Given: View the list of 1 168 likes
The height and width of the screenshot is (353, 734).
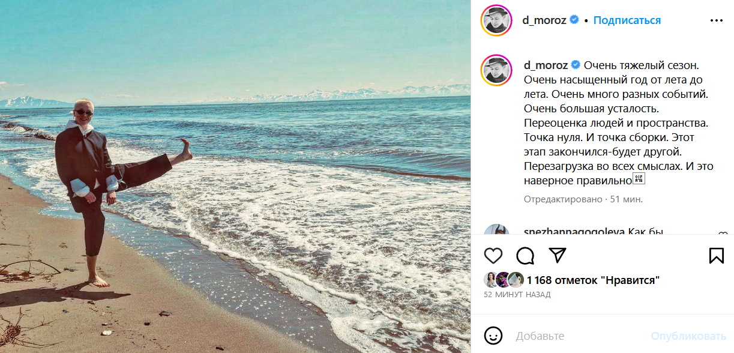Looking at the screenshot, I should click(593, 280).
